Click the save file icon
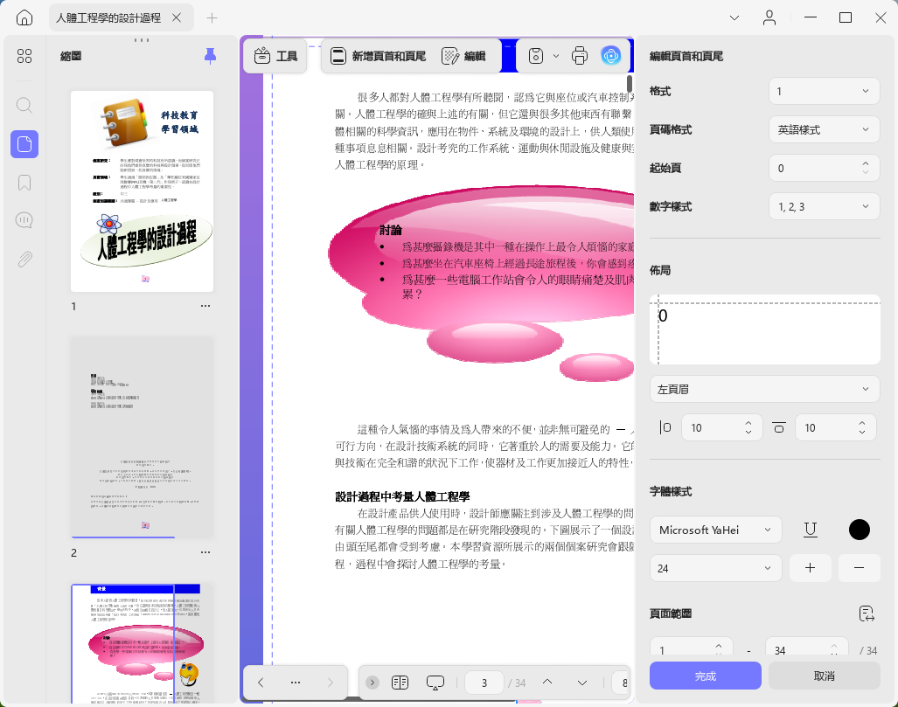Screen dimensions: 898x707 point(535,56)
